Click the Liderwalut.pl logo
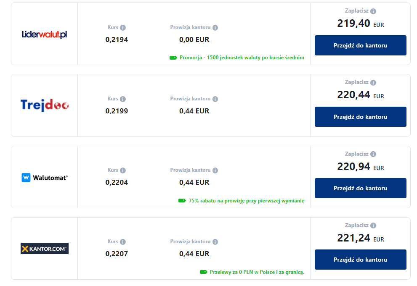 click(x=44, y=34)
